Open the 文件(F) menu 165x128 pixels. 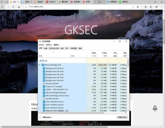[x=41, y=45]
